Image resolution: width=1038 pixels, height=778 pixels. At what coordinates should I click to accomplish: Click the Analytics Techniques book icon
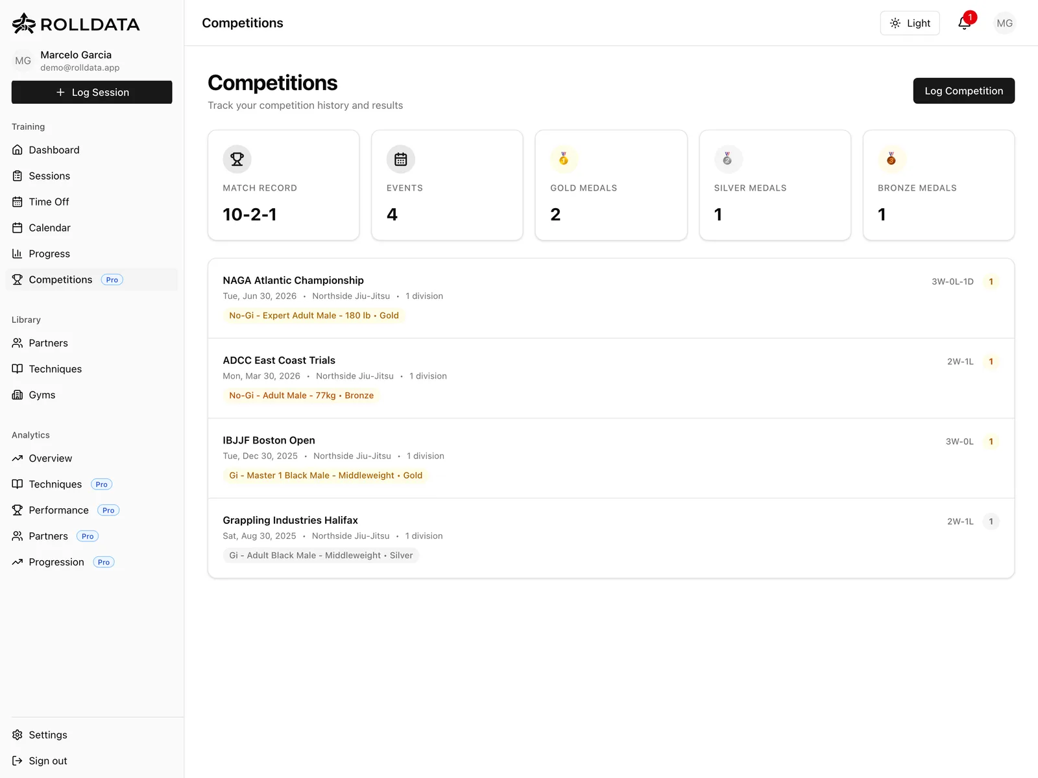click(x=18, y=484)
